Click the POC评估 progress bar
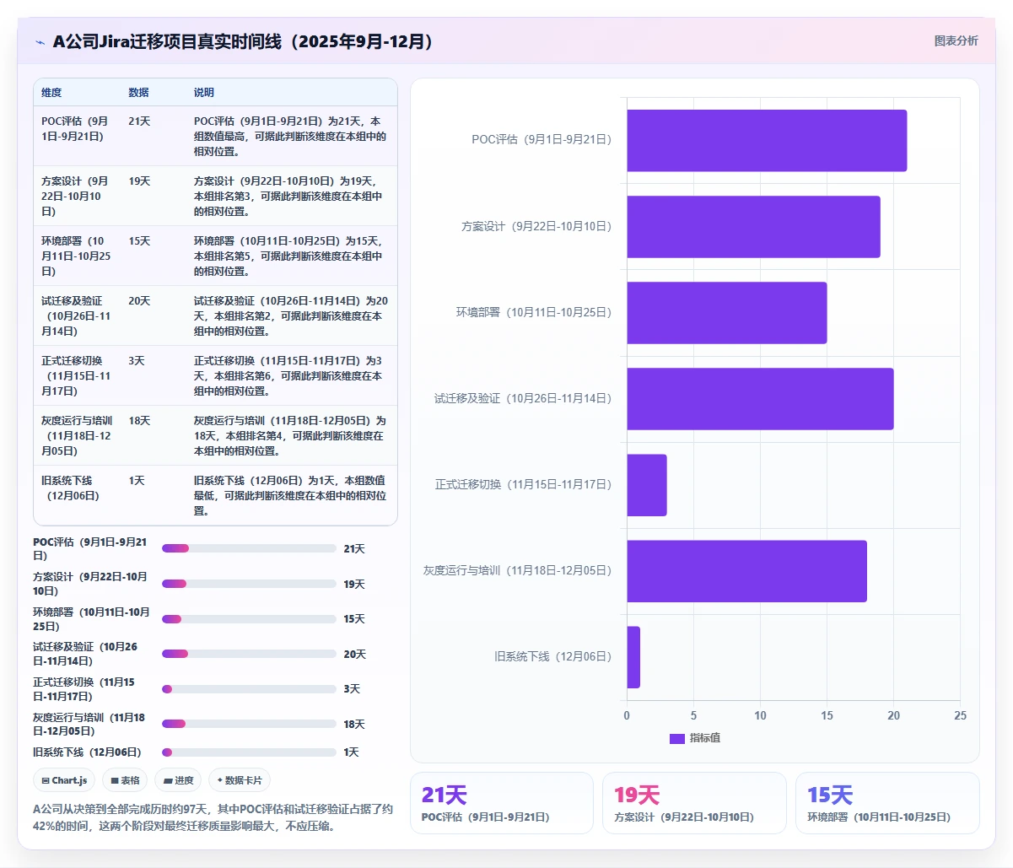Screen dimensions: 1013x868 point(249,548)
